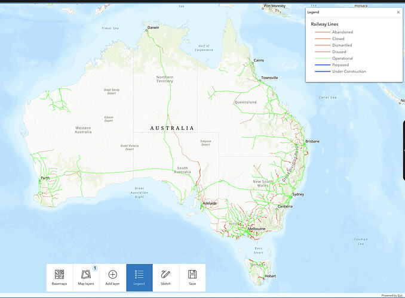
Task: Click the Operational green line swatch
Action: coord(323,58)
